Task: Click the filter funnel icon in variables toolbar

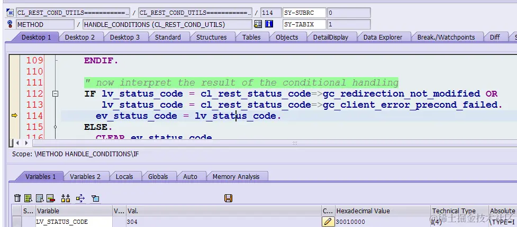Action: 95,198
